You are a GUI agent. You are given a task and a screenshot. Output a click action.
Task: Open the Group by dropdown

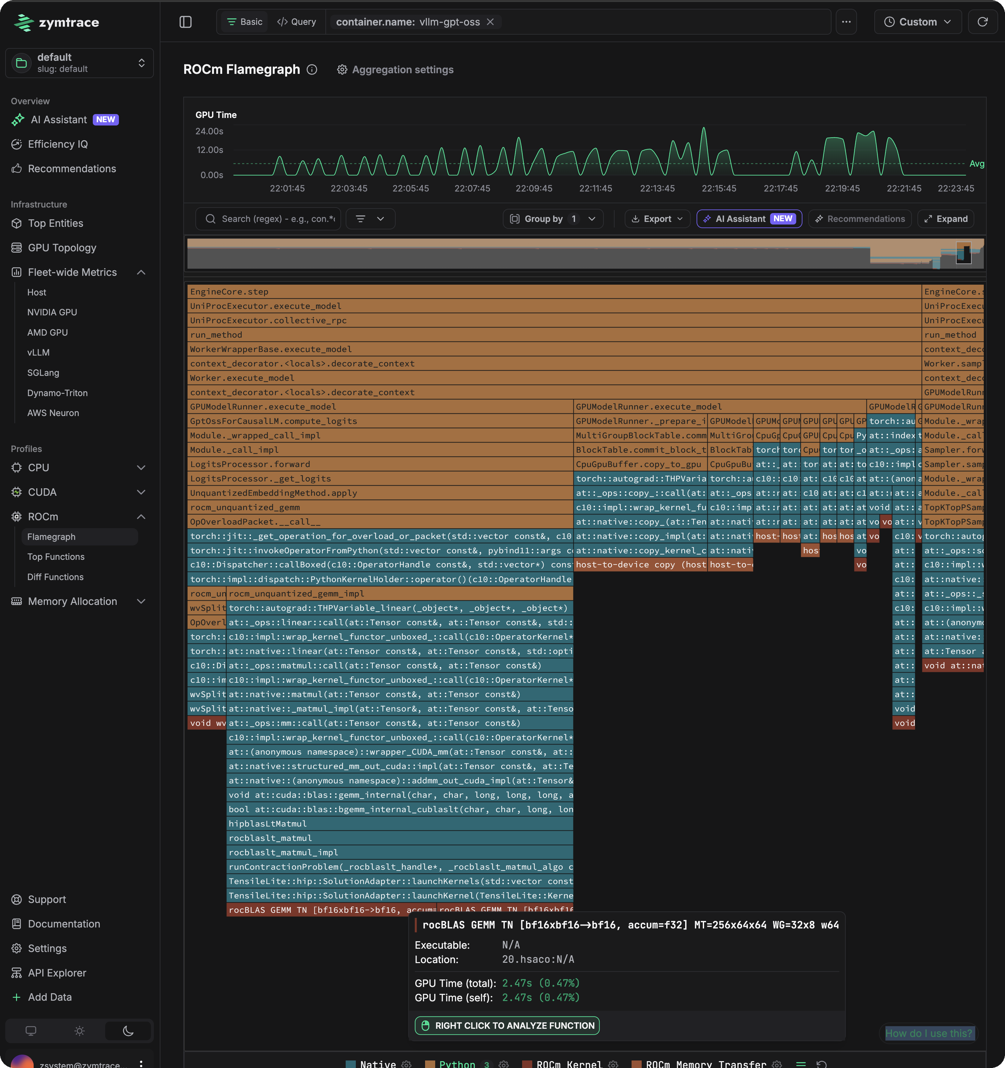click(x=553, y=219)
